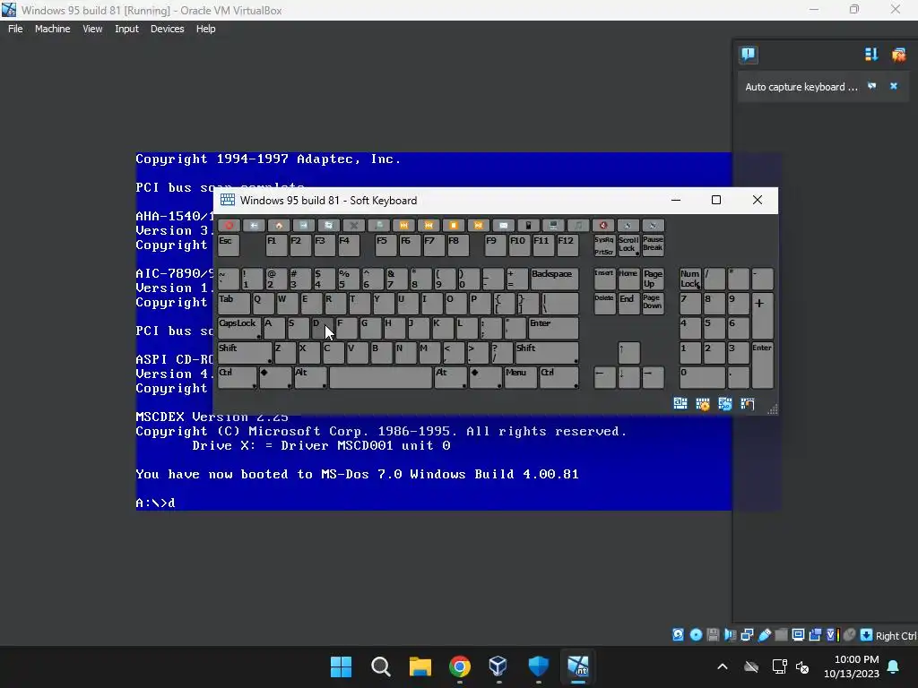918x688 pixels.
Task: Click the display status icon
Action: (798, 635)
